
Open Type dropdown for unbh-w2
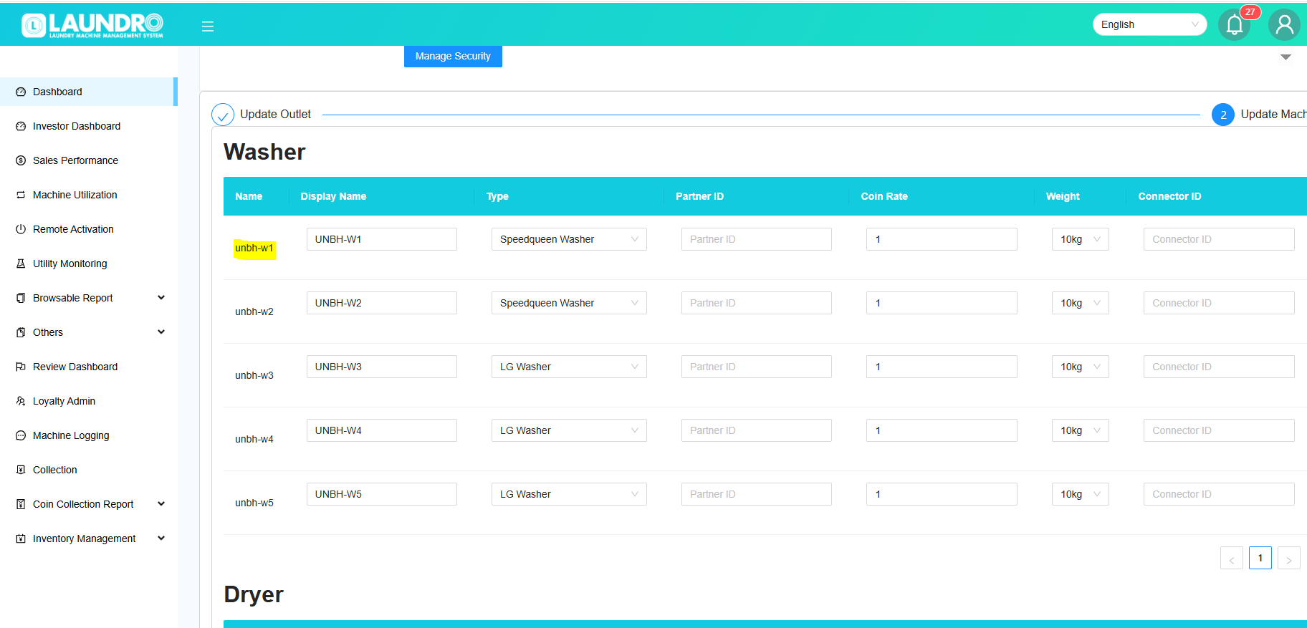tap(569, 303)
